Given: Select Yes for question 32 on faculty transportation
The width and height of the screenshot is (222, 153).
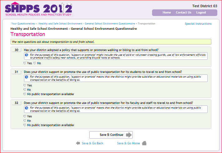Looking at the screenshot, I should pyautogui.click(x=25, y=116).
